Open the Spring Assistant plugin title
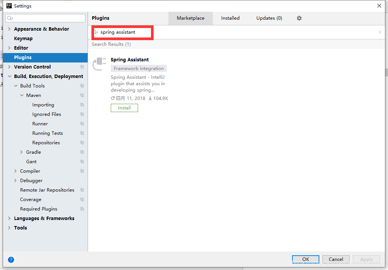Image resolution: width=388 pixels, height=270 pixels. (130, 60)
